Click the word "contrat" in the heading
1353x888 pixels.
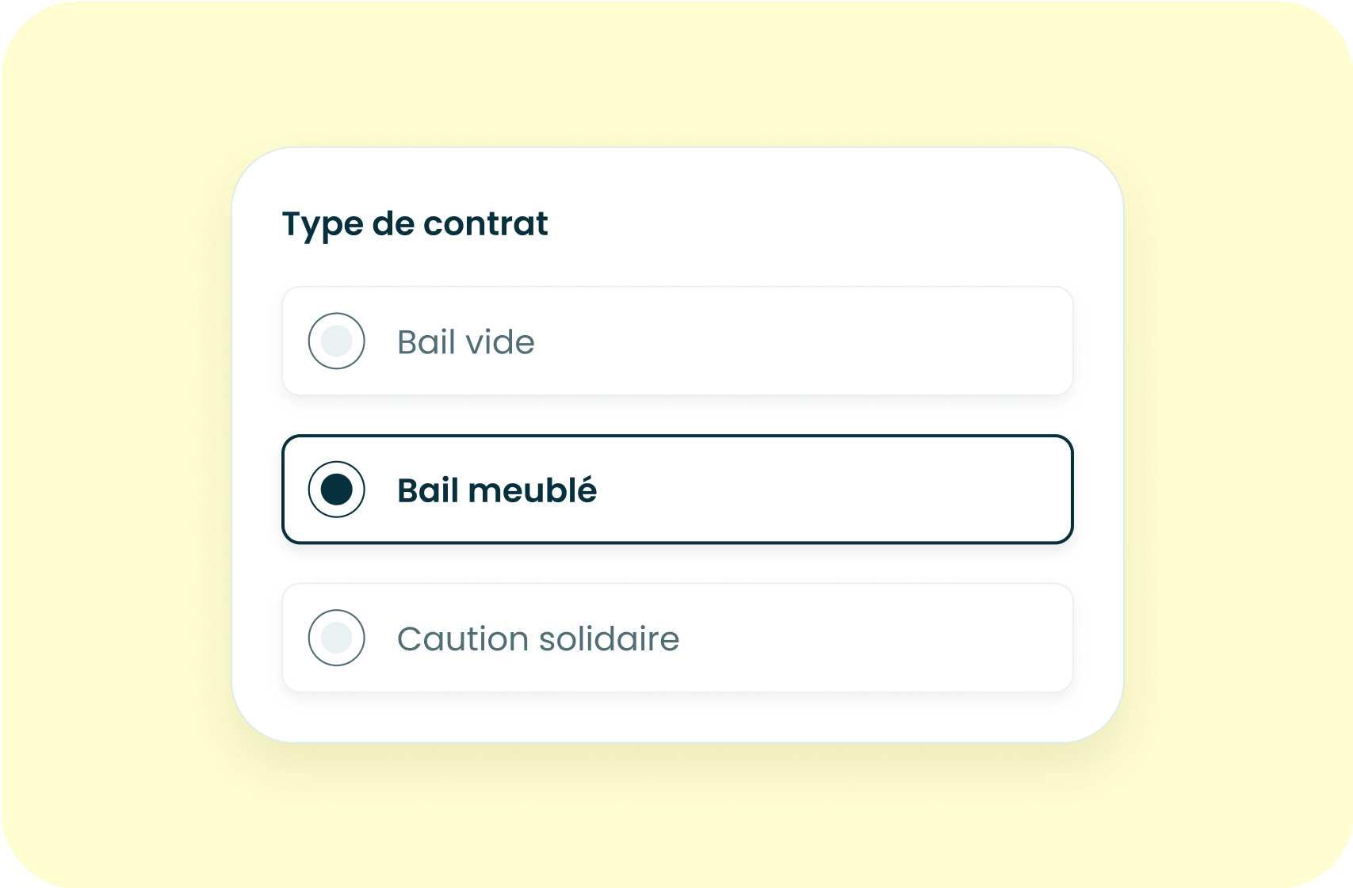point(485,224)
